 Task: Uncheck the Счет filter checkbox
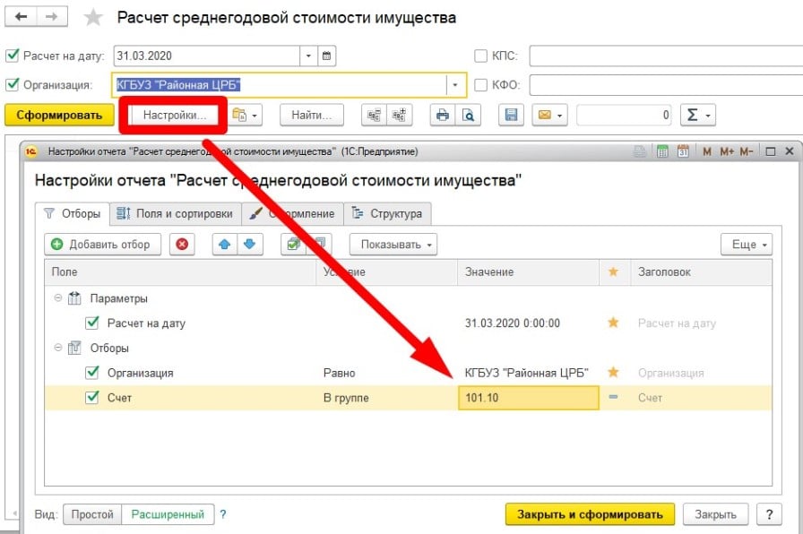91,398
